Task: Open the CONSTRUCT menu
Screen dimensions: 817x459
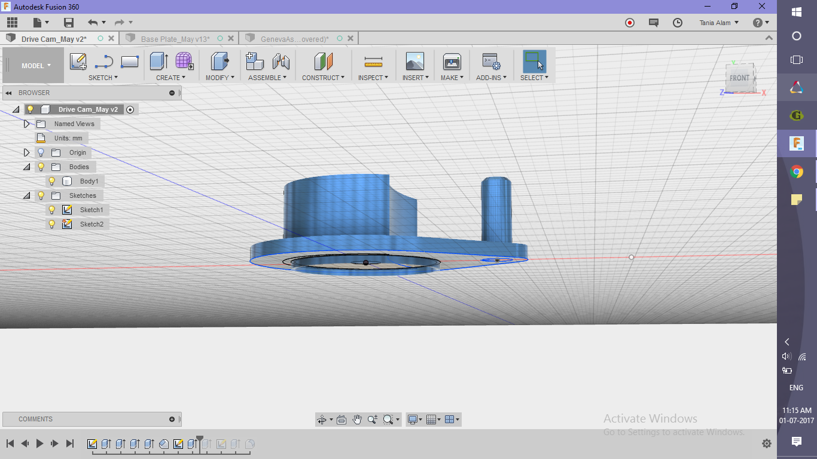Action: pos(323,78)
